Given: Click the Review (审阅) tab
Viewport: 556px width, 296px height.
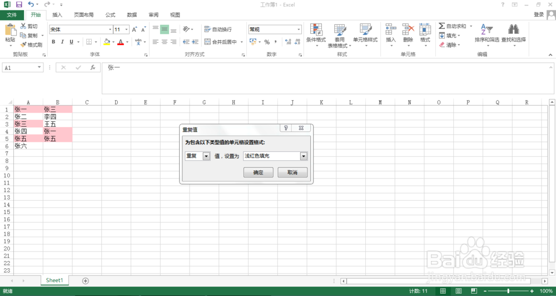Looking at the screenshot, I should [x=153, y=15].
